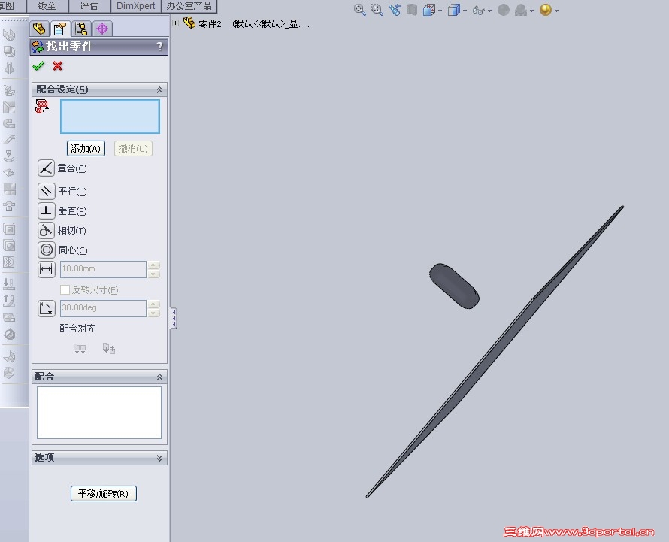Open the View Orientation dropdown arrow
The width and height of the screenshot is (669, 542).
pos(440,11)
